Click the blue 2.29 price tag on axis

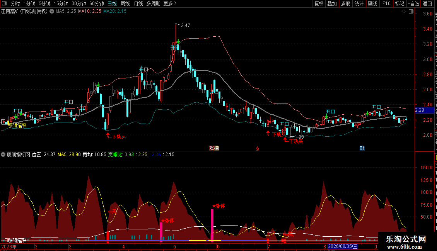pos(424,110)
